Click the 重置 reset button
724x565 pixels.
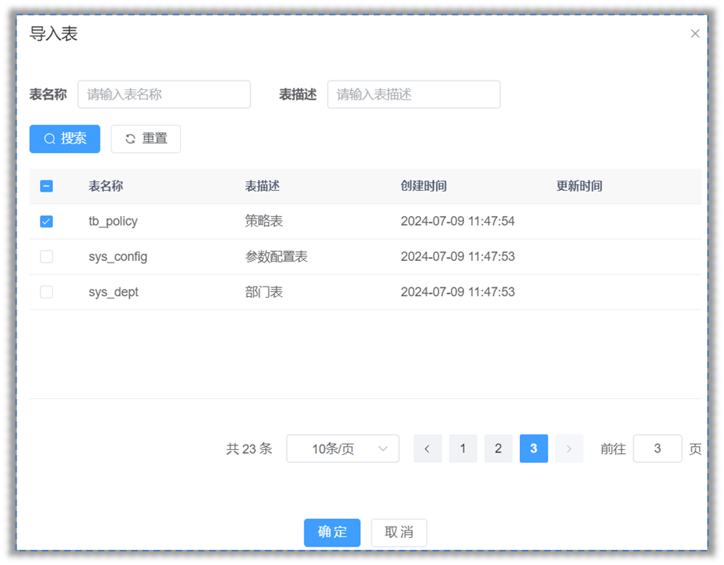point(146,139)
